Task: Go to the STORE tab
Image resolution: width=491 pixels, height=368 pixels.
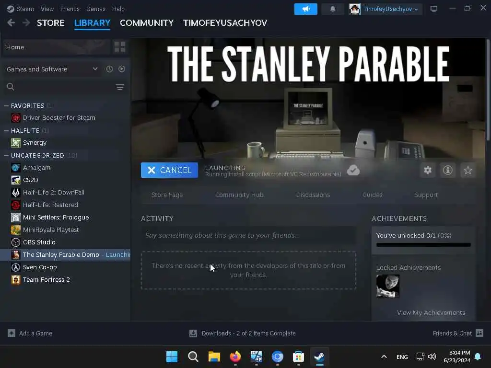Action: coord(51,23)
